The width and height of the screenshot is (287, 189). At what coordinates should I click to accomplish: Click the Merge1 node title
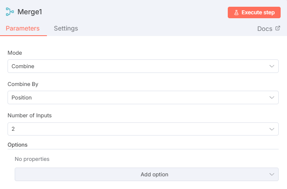(30, 12)
